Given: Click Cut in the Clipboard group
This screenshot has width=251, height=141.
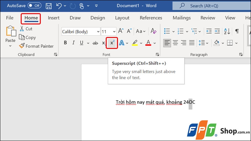Looking at the screenshot, I should [26, 29].
